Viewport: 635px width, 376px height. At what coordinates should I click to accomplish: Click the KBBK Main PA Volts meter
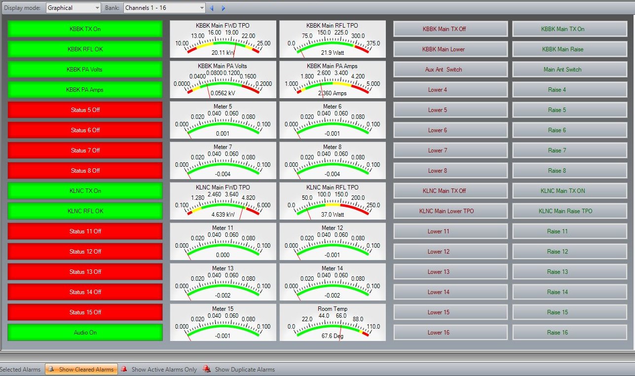(223, 80)
